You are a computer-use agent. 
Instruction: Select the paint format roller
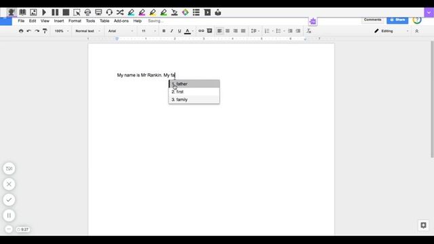click(45, 31)
